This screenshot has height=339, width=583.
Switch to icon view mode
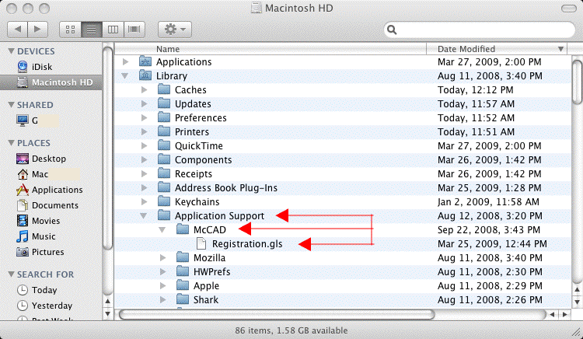[69, 30]
